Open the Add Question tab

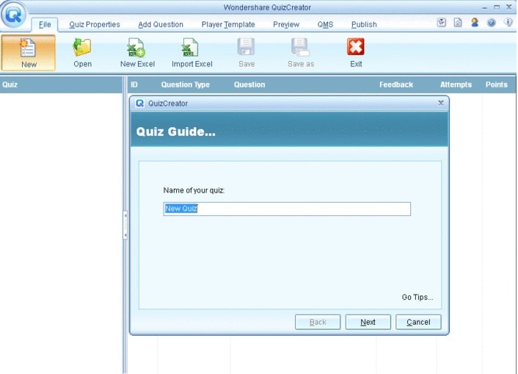pyautogui.click(x=161, y=24)
